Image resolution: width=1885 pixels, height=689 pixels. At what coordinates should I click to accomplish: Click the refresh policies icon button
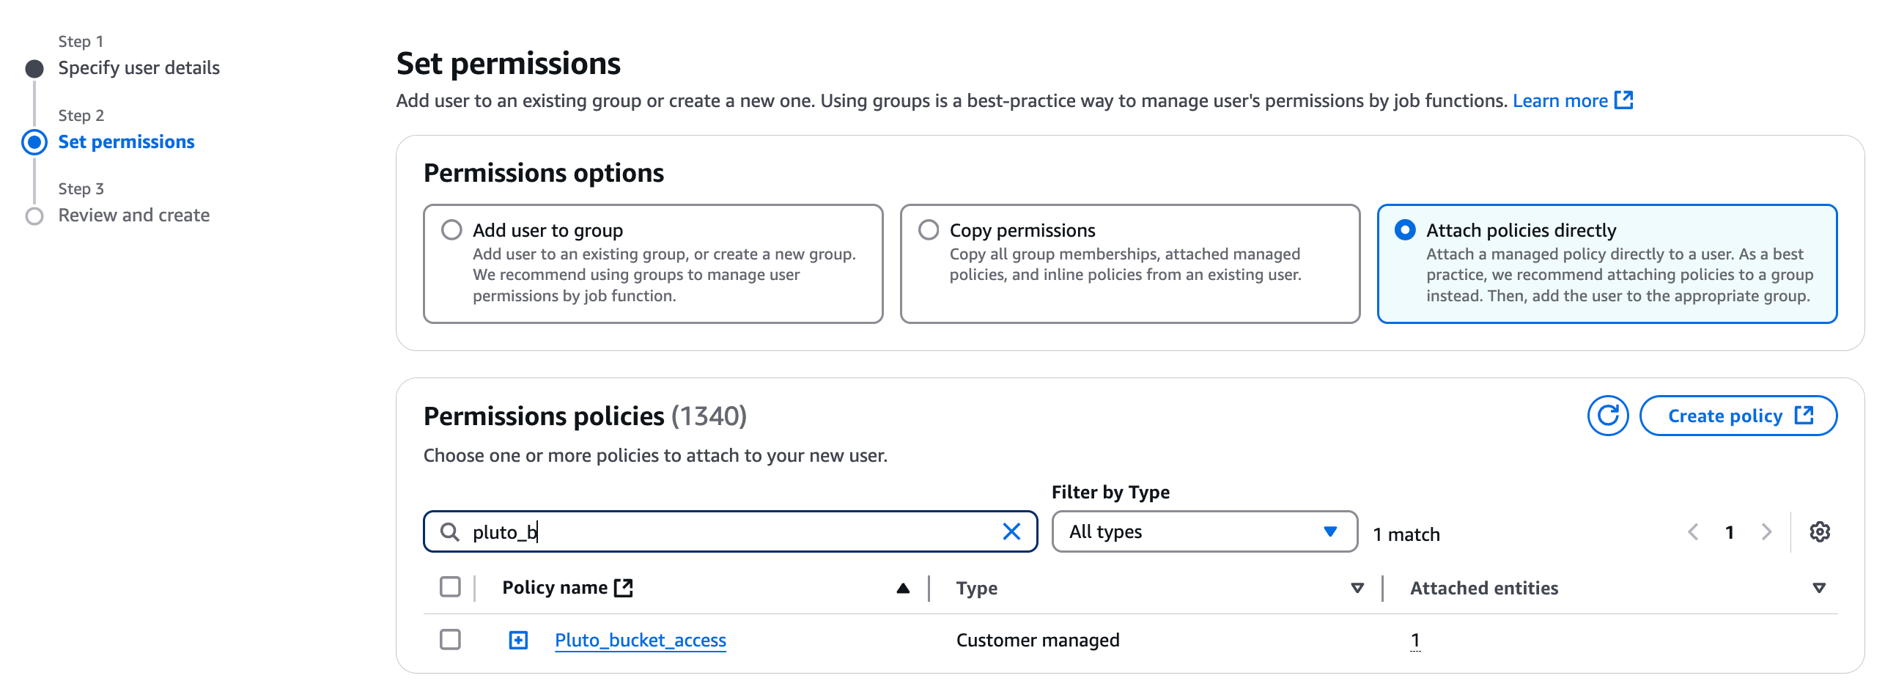[1607, 416]
